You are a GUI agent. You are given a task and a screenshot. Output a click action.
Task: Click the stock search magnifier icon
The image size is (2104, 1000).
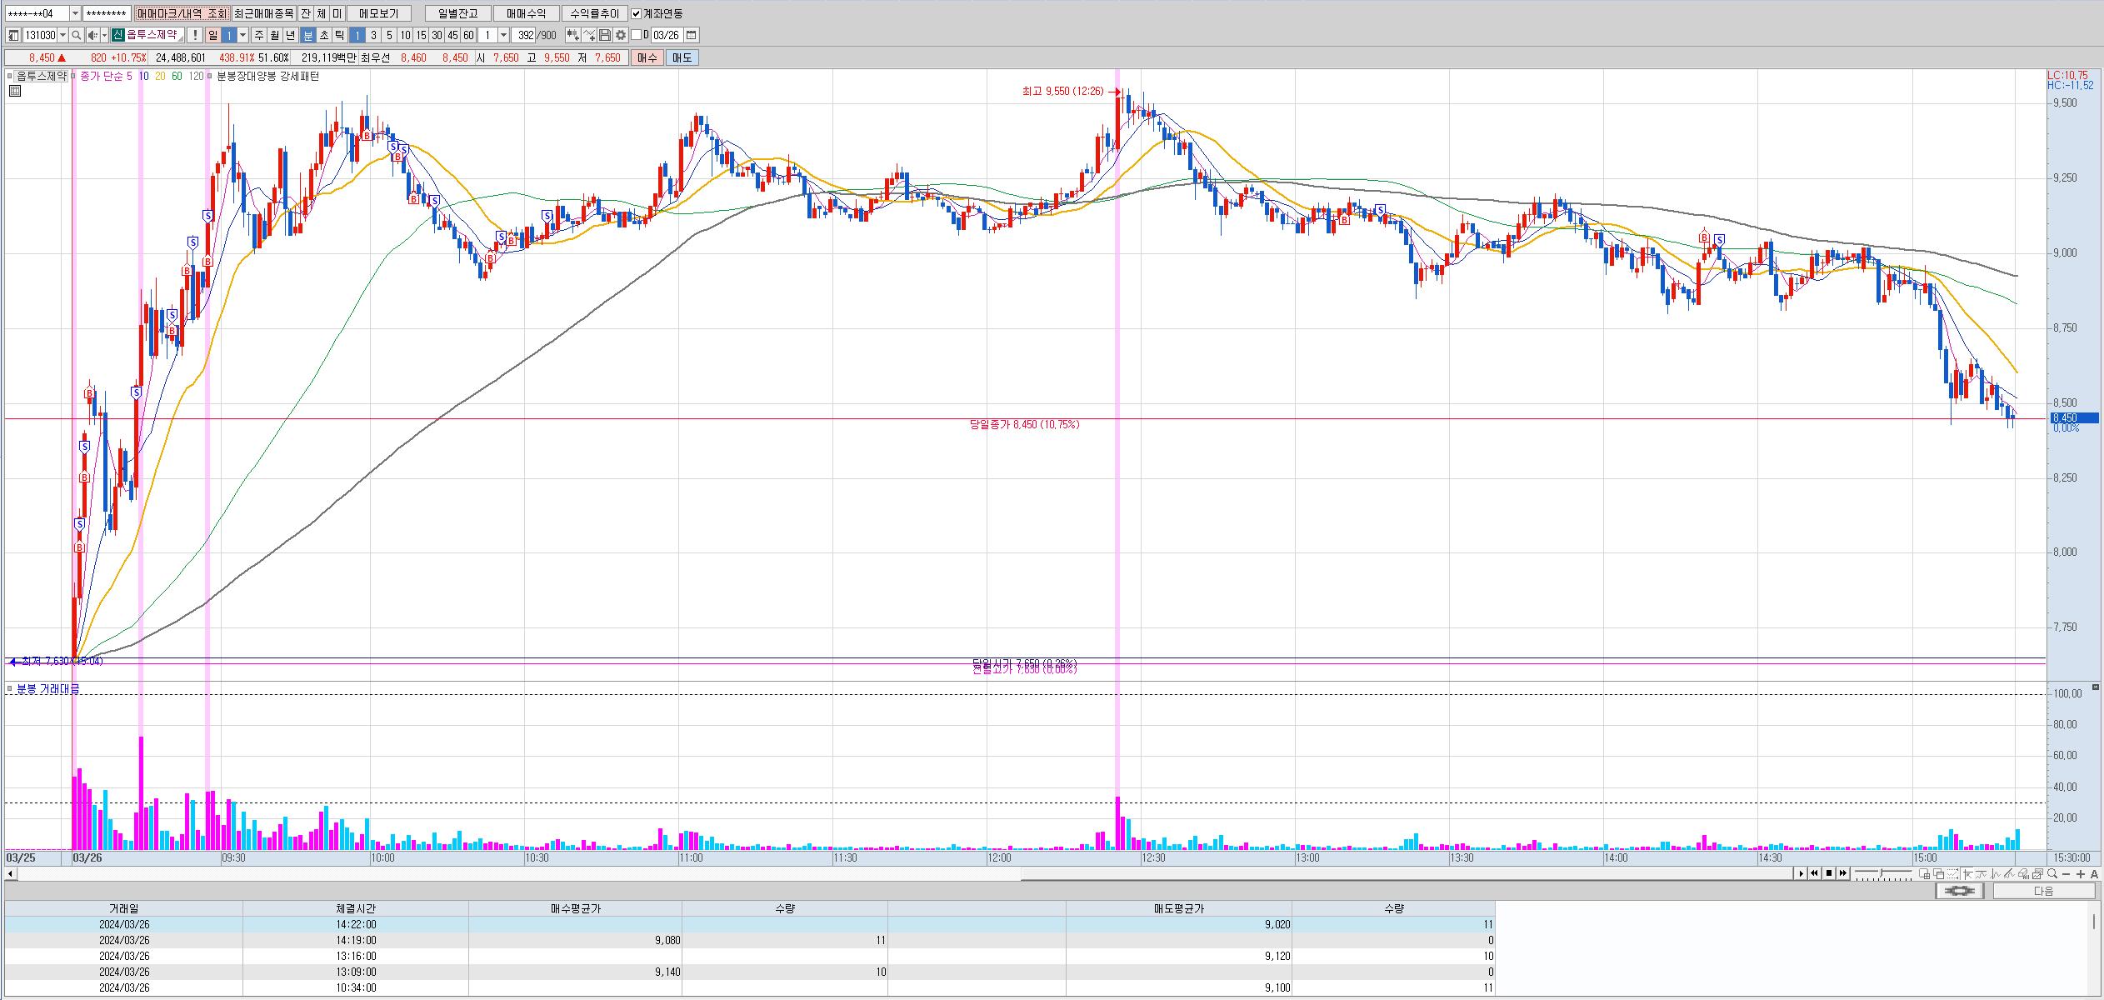tap(76, 35)
